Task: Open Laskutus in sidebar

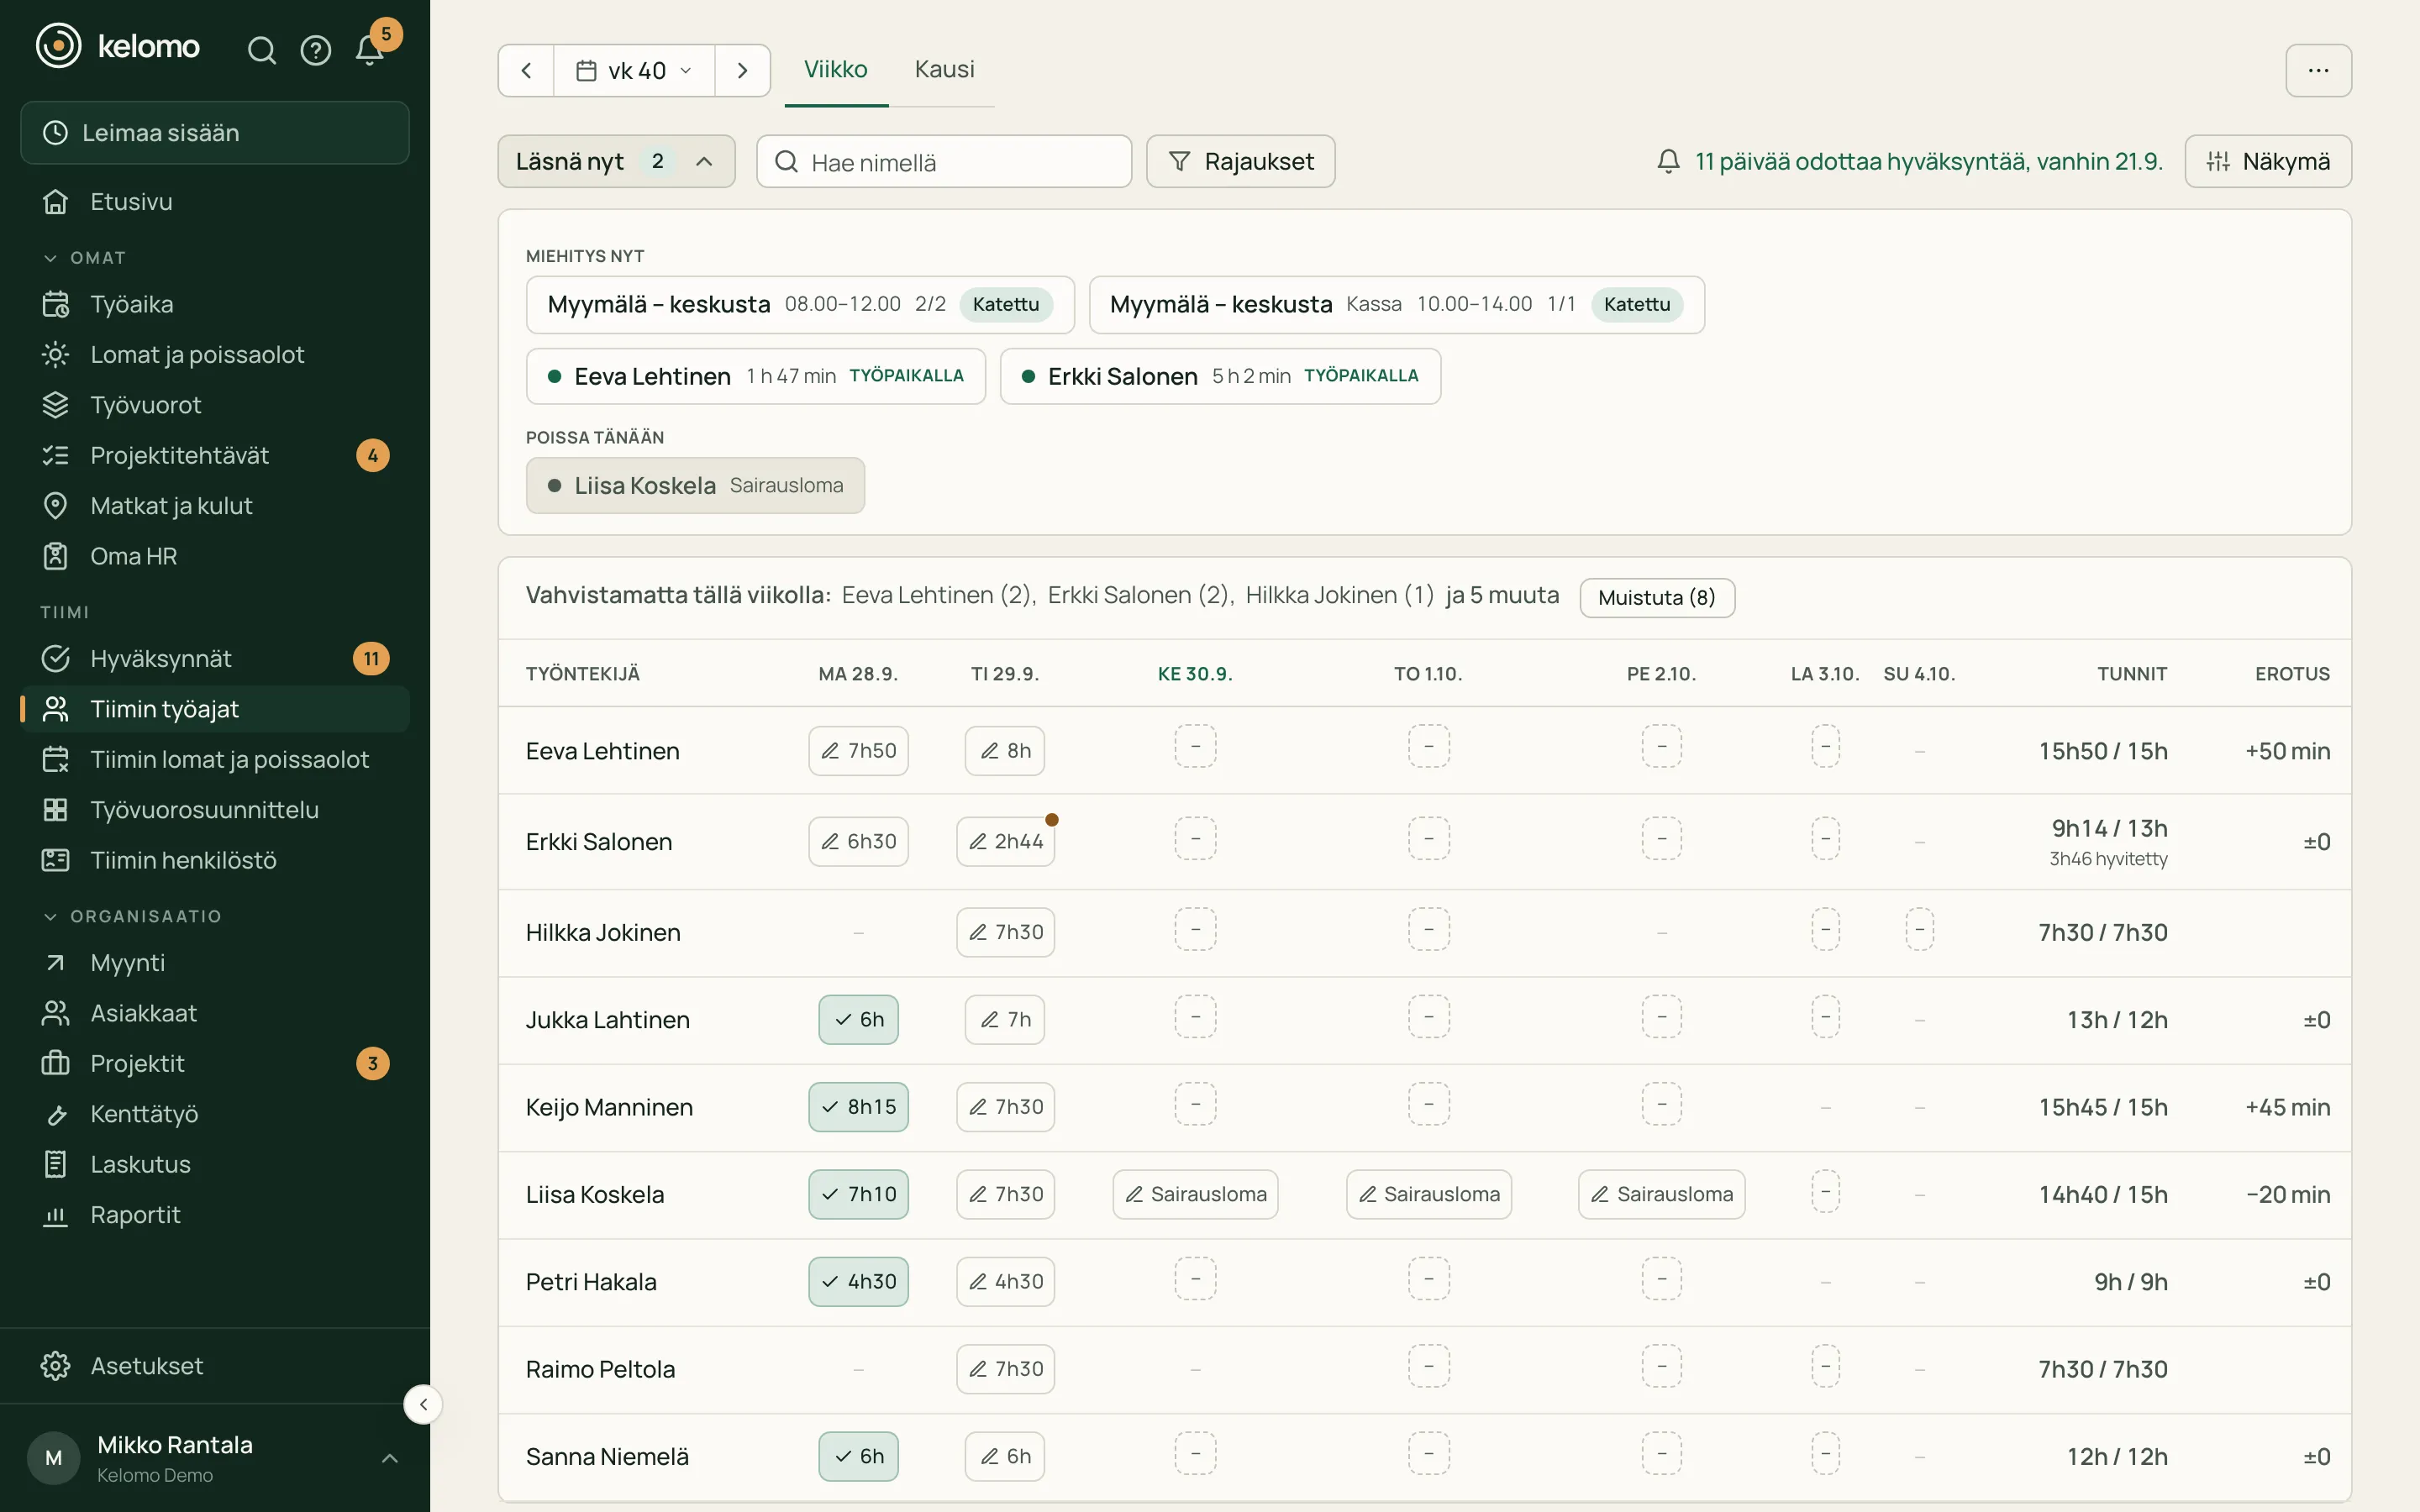Action: [215, 1164]
